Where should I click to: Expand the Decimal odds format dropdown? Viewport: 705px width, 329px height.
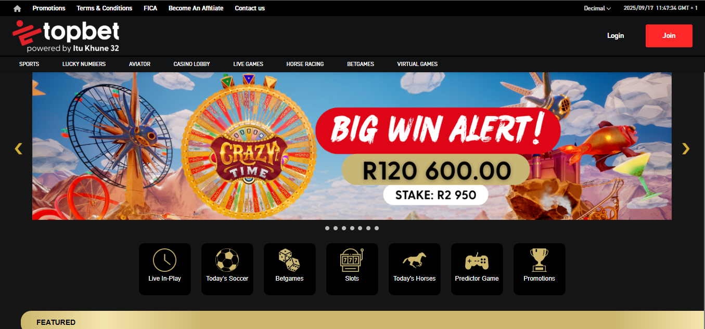(x=597, y=8)
